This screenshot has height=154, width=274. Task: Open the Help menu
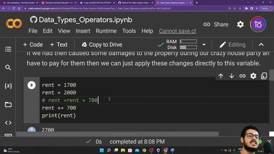147,31
